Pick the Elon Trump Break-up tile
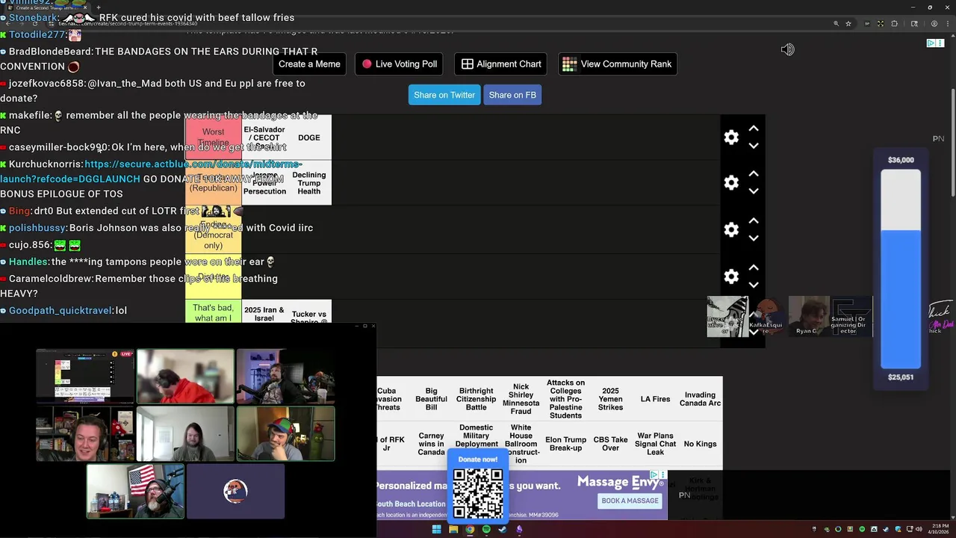This screenshot has width=956, height=538. (x=565, y=444)
